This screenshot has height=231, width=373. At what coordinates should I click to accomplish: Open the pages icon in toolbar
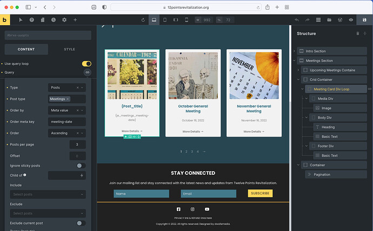43,20
